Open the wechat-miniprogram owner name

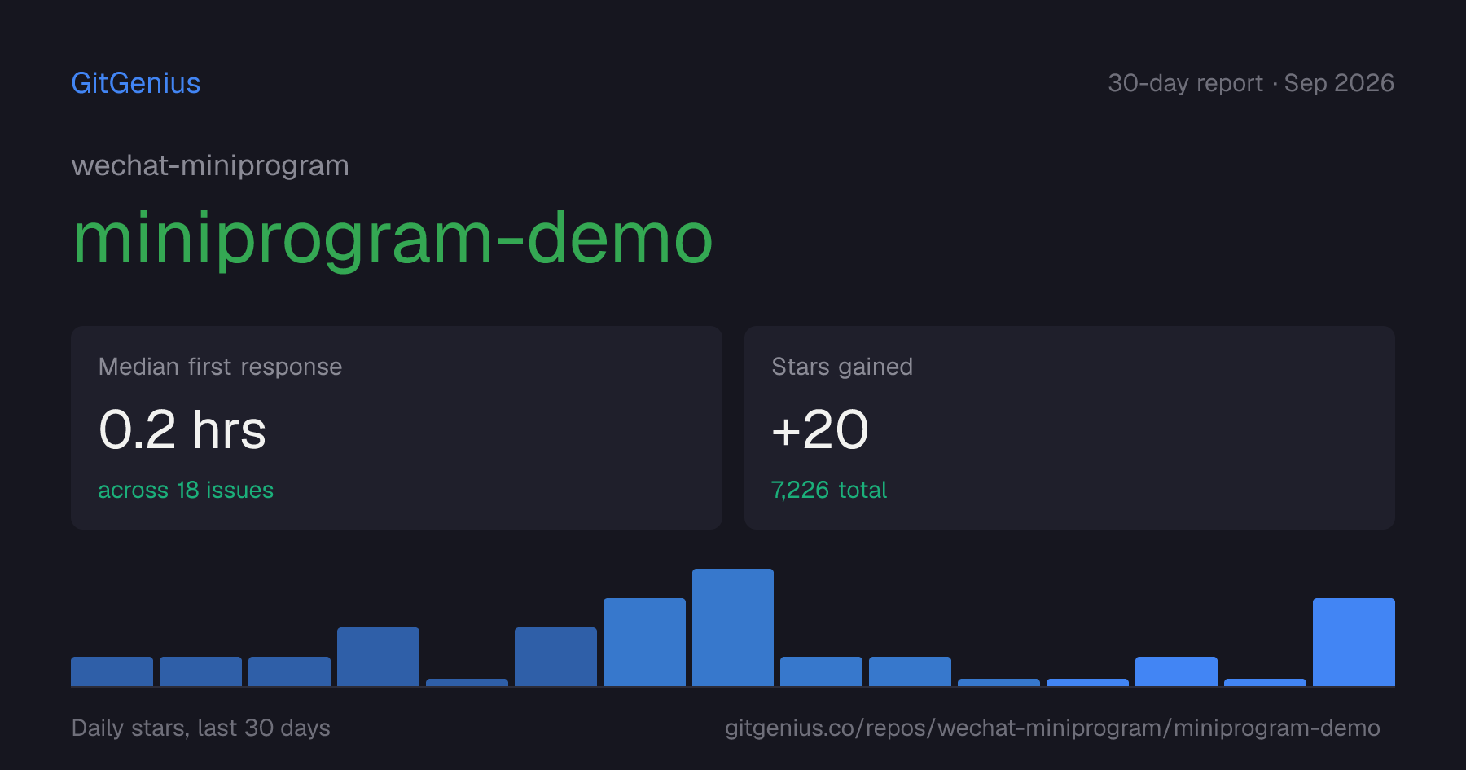tap(210, 165)
